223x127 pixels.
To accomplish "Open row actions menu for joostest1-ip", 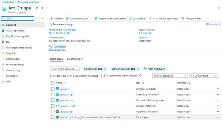I will click(x=219, y=94).
